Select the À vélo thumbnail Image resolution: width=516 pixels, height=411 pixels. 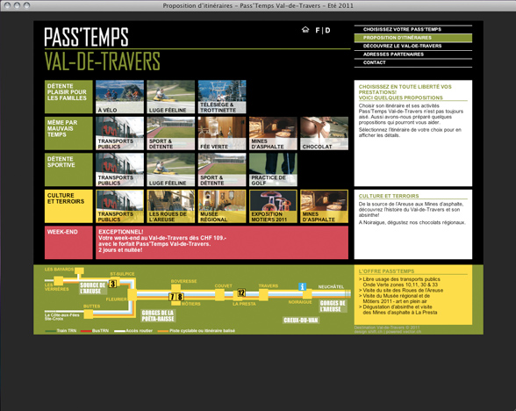click(x=119, y=97)
